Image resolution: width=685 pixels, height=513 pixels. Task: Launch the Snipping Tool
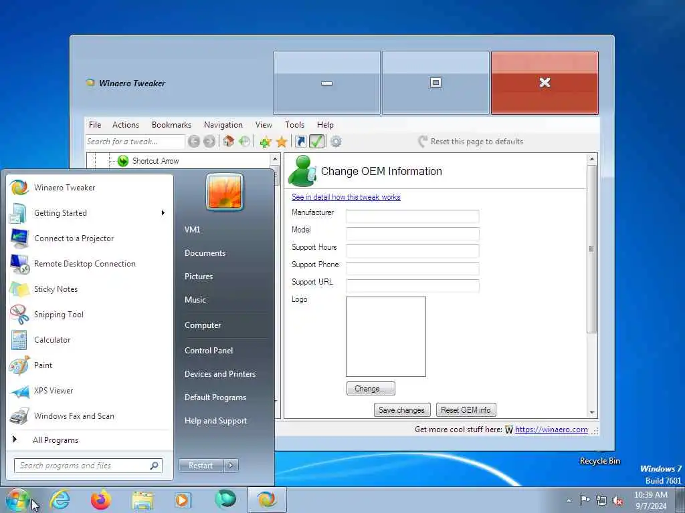tap(90, 315)
